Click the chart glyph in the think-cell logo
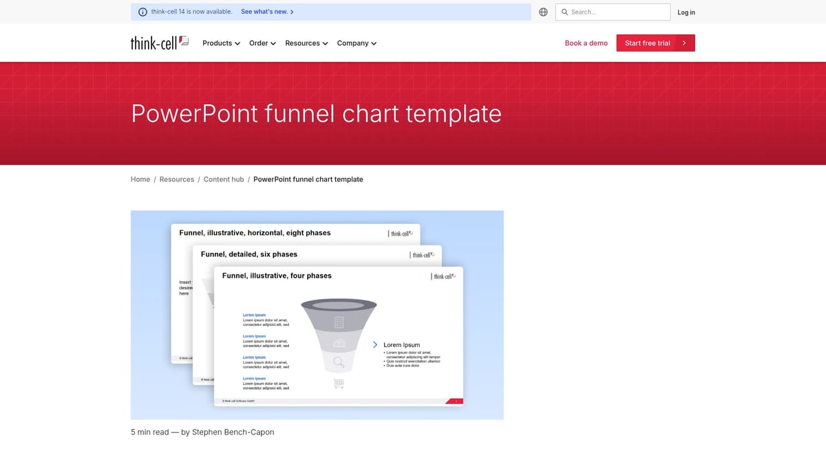 (182, 40)
